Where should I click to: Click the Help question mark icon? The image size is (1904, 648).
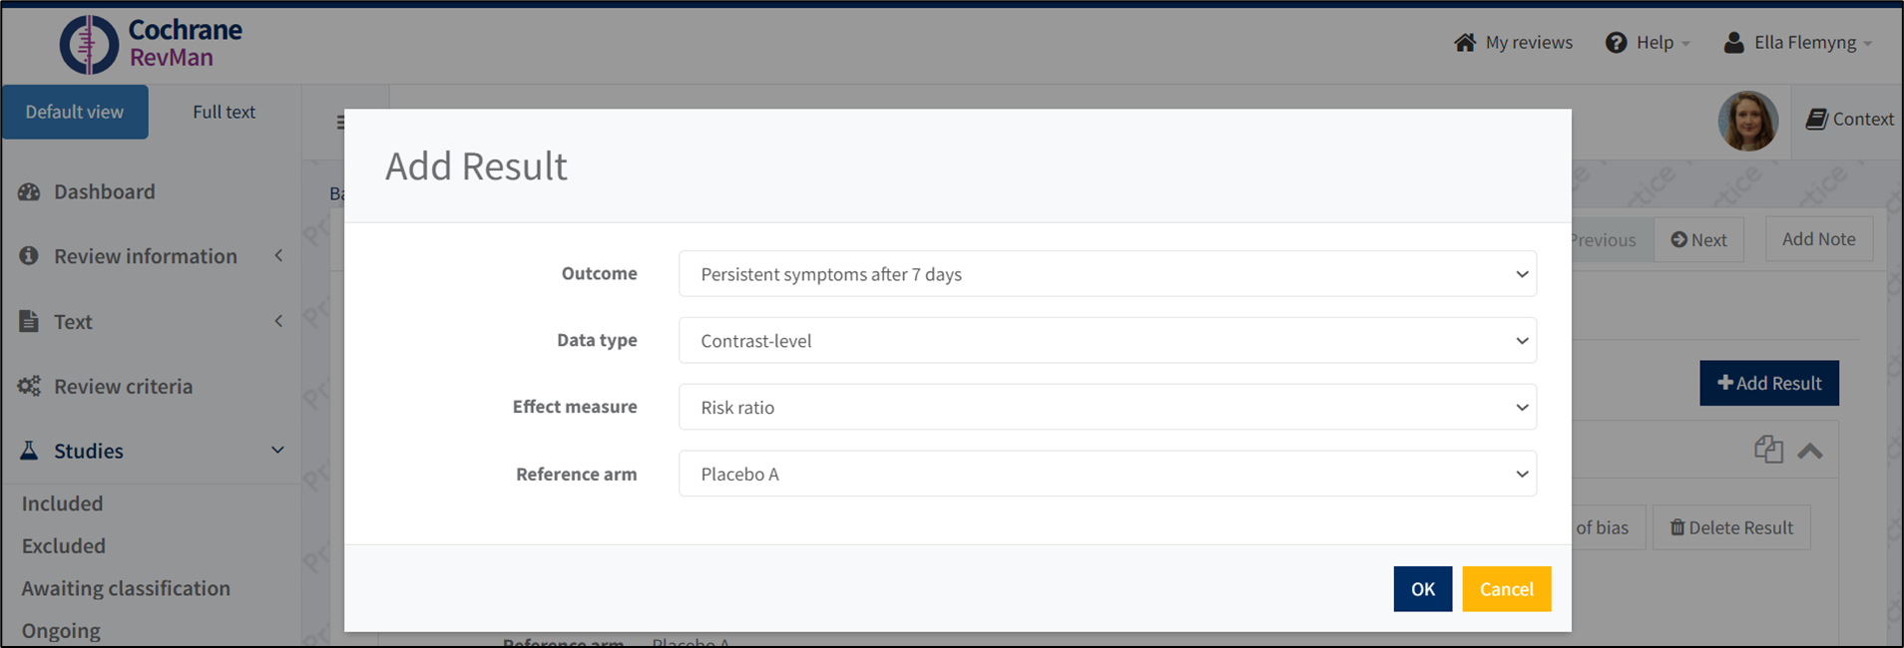click(1616, 43)
